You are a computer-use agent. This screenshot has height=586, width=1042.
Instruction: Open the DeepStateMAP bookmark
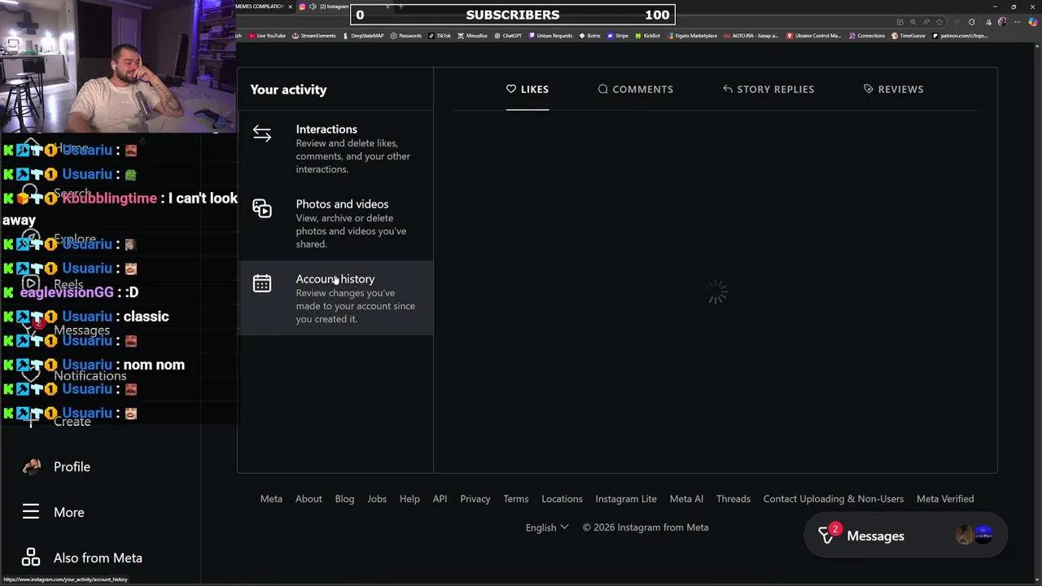point(362,36)
